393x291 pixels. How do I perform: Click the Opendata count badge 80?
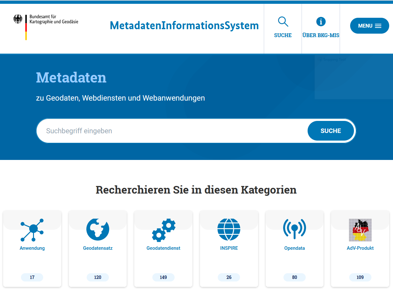[295, 277]
